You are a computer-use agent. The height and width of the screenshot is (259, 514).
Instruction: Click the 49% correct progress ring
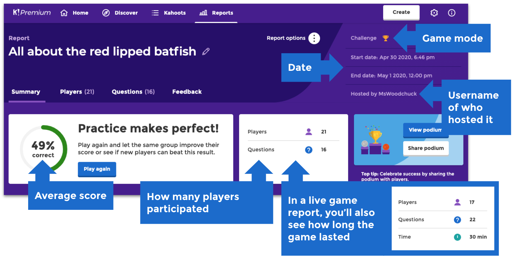pos(43,149)
